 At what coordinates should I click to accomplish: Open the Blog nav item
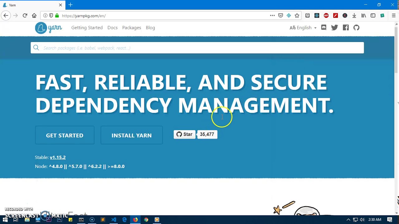[150, 28]
